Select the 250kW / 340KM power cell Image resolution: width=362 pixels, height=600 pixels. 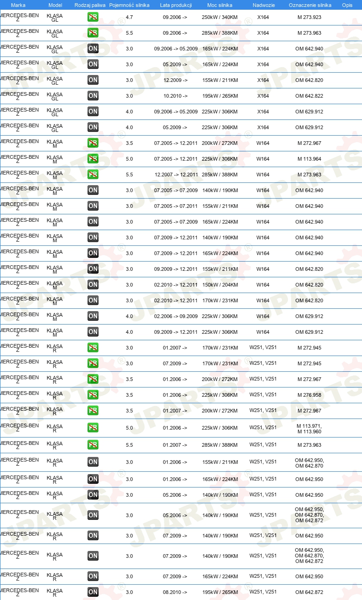click(x=220, y=17)
